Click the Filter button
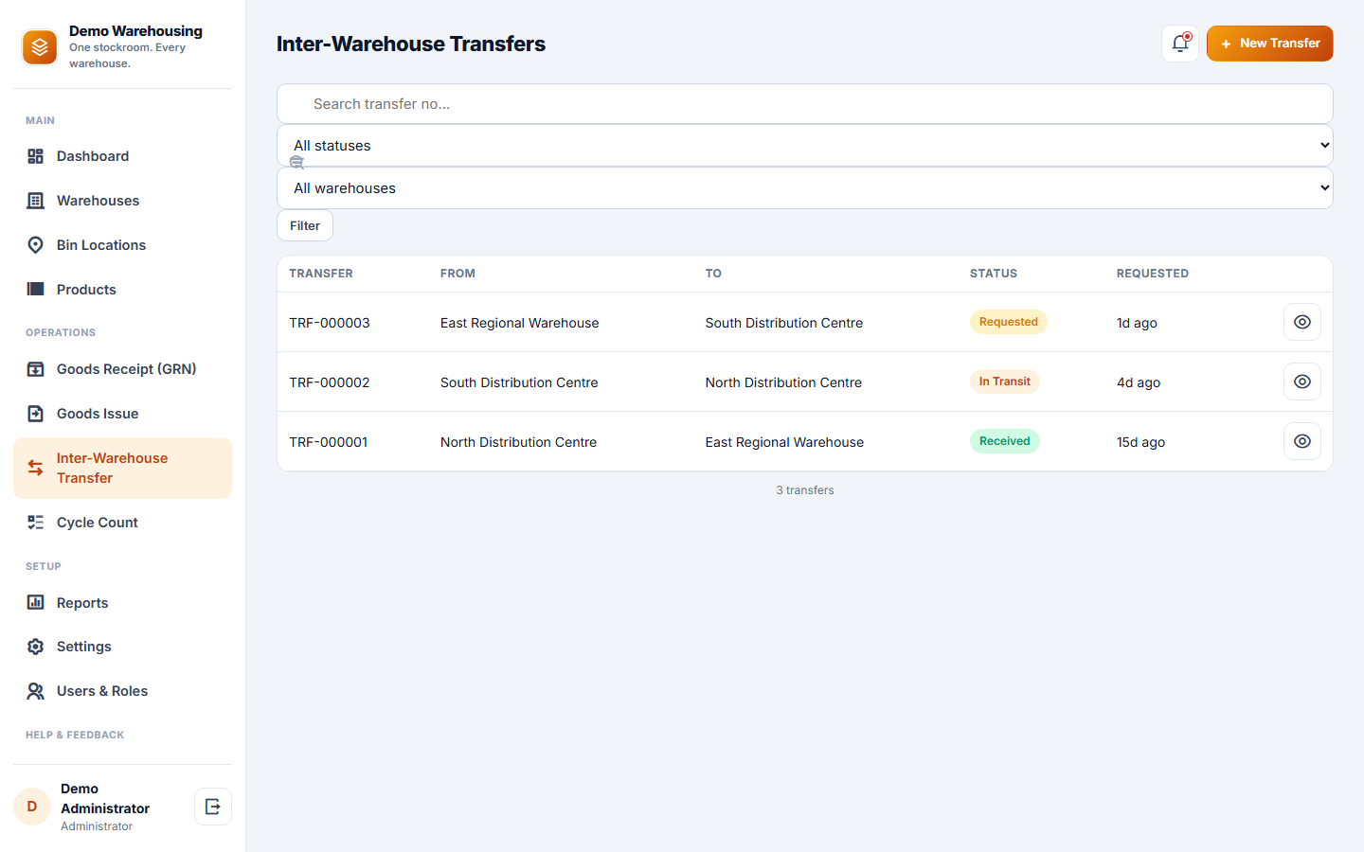1364x852 pixels. pos(305,225)
